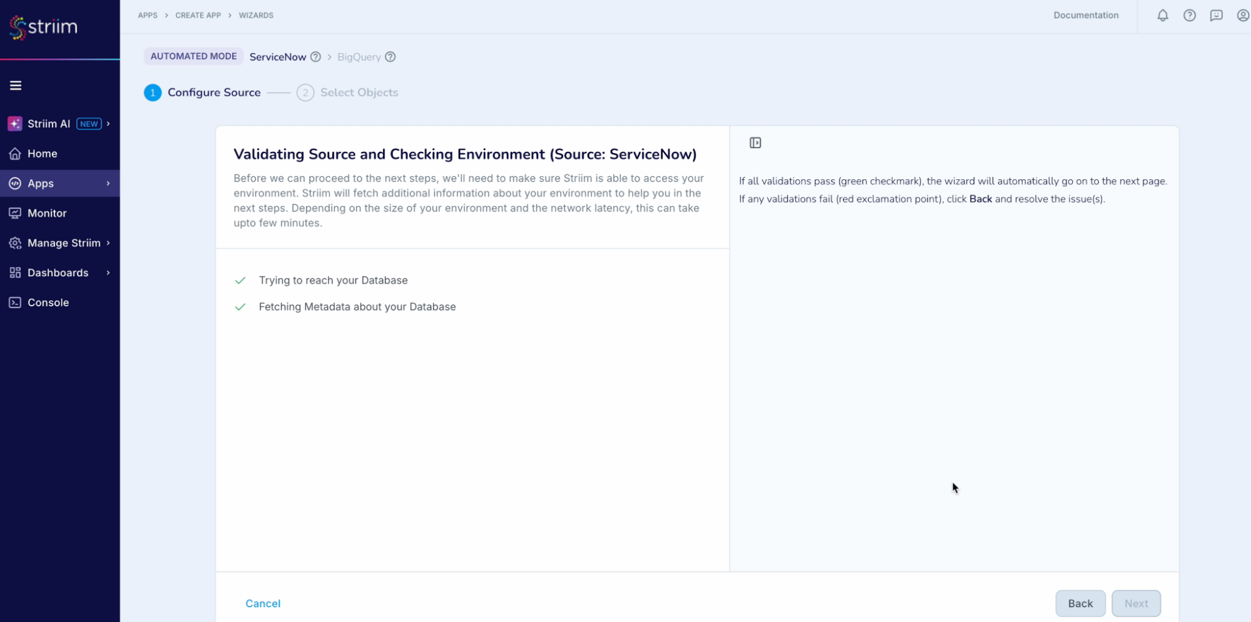Image resolution: width=1251 pixels, height=622 pixels.
Task: Collapse the side help panel icon
Action: point(755,143)
